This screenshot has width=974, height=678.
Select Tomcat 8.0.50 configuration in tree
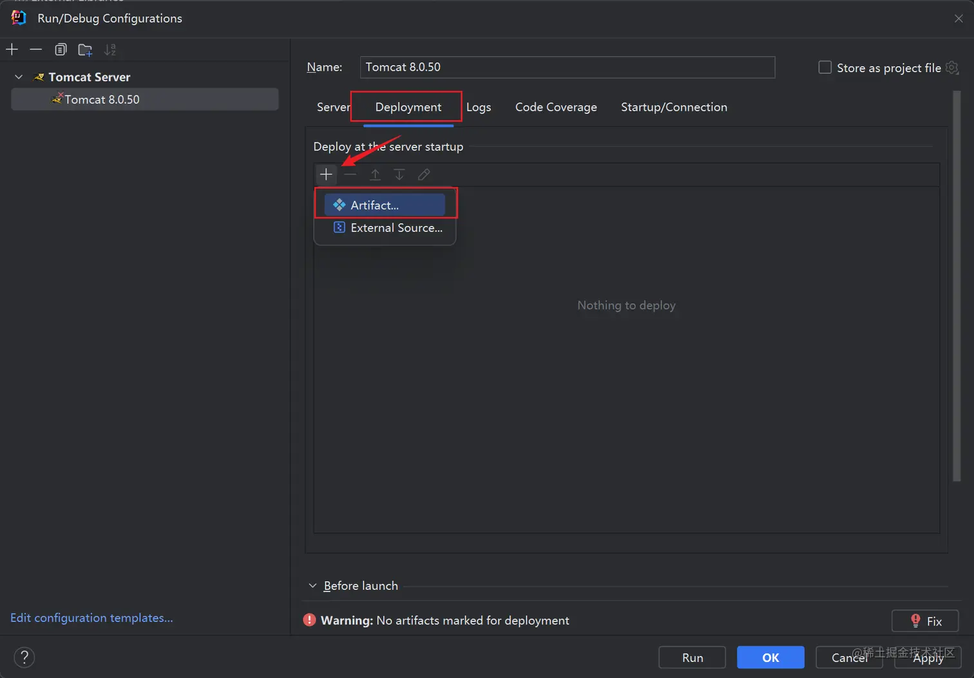click(x=145, y=99)
